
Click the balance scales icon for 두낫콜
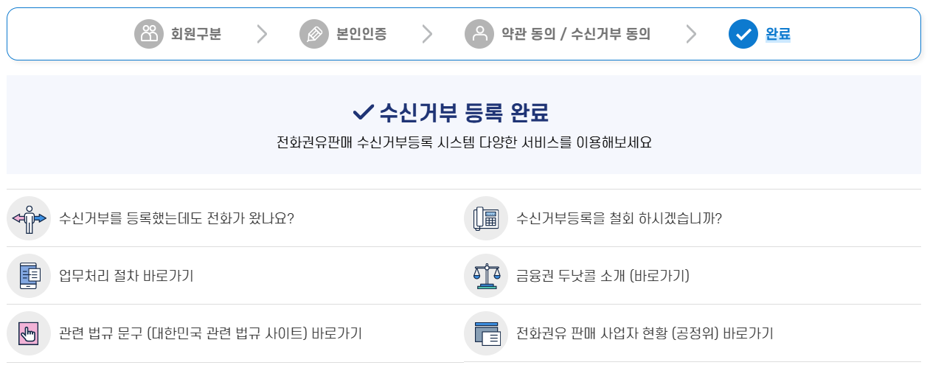[486, 276]
